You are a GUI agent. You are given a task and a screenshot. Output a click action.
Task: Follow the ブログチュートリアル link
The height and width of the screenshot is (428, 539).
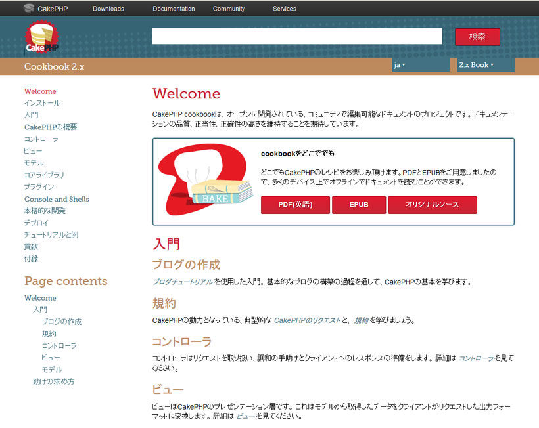tap(183, 282)
